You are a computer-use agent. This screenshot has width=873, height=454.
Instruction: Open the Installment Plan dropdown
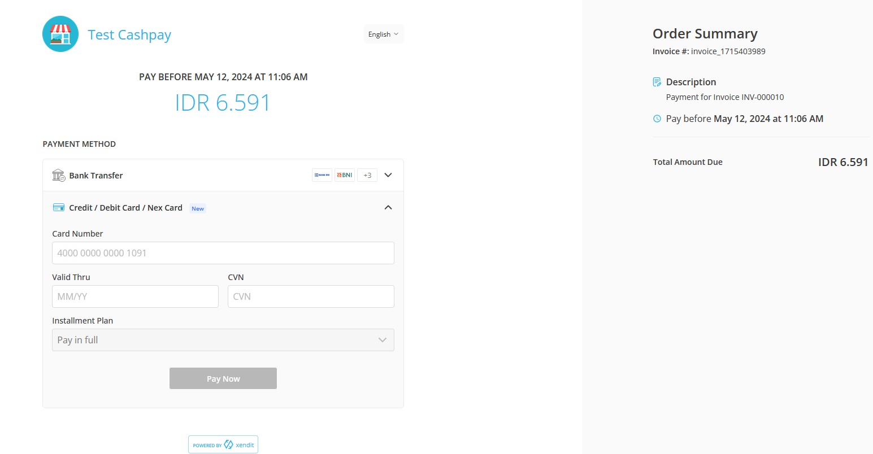tap(223, 339)
